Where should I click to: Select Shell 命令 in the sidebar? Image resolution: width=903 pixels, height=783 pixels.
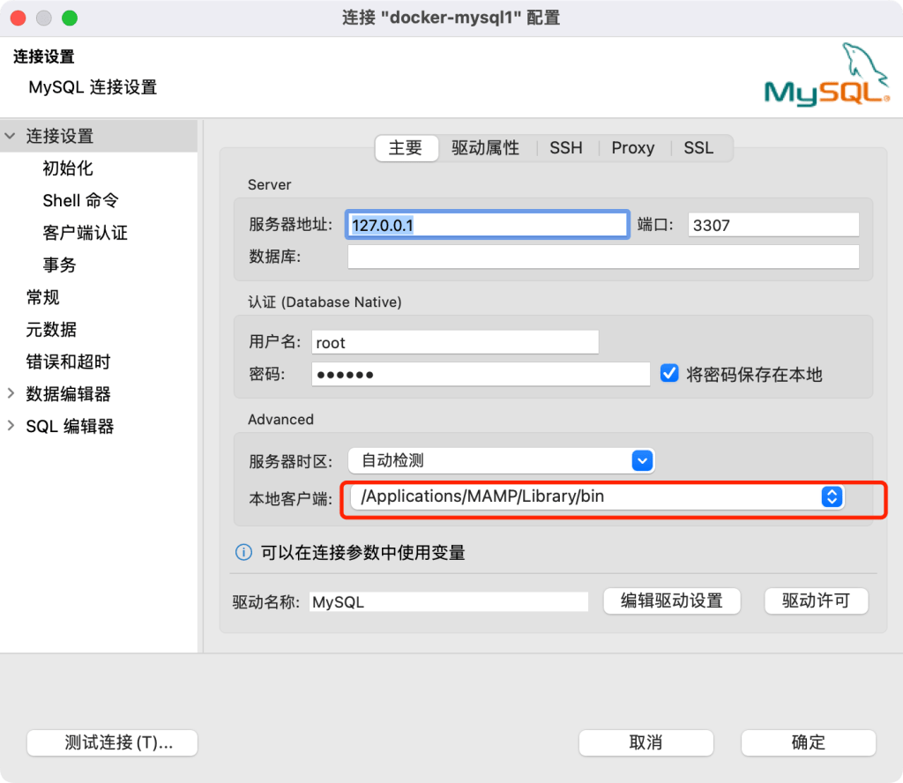(80, 200)
